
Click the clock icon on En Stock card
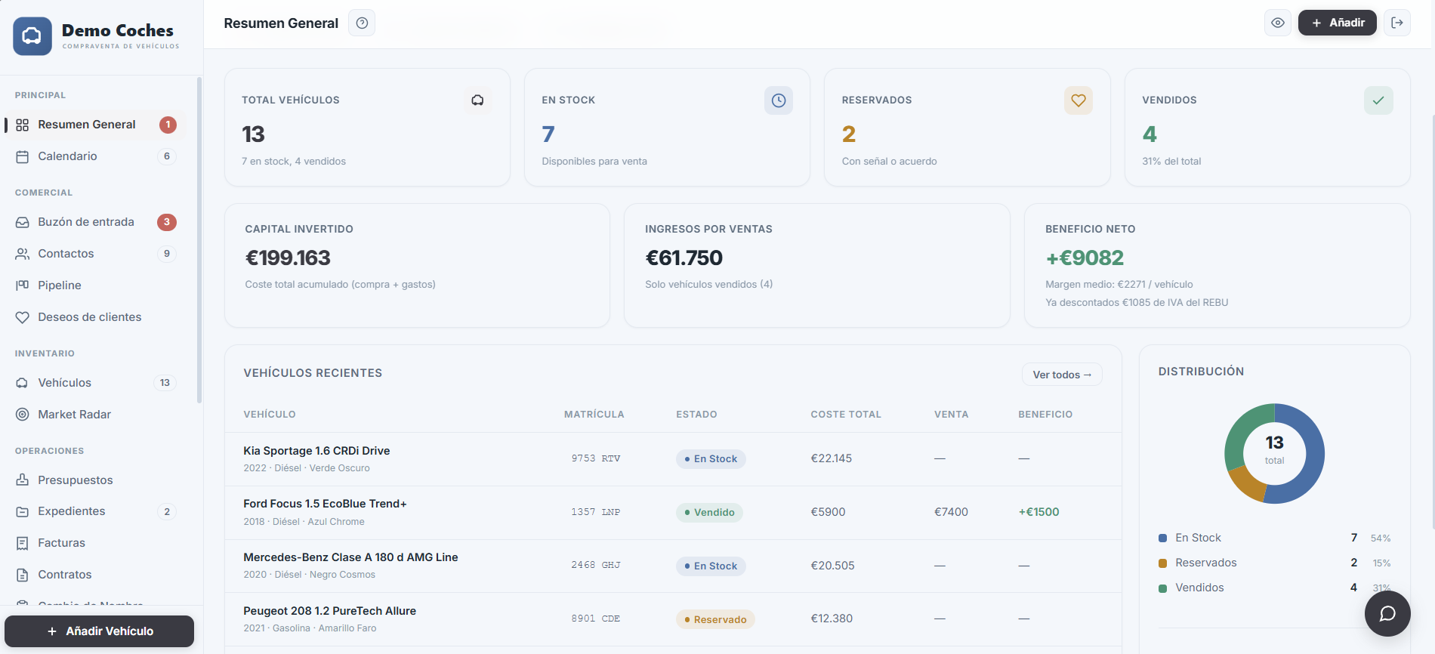[x=779, y=100]
